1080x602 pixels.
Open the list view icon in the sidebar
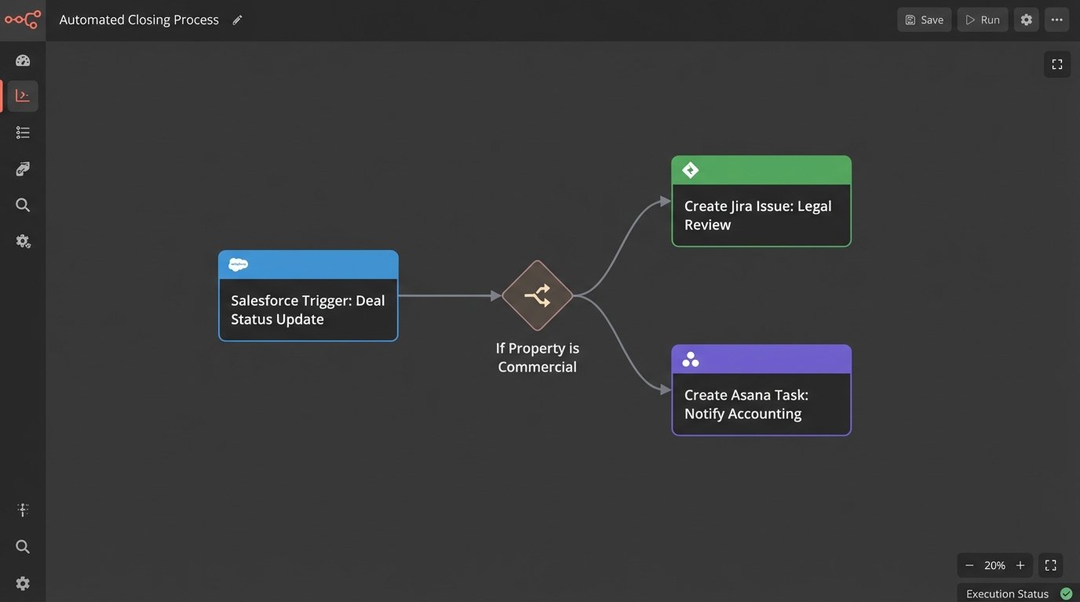(23, 132)
